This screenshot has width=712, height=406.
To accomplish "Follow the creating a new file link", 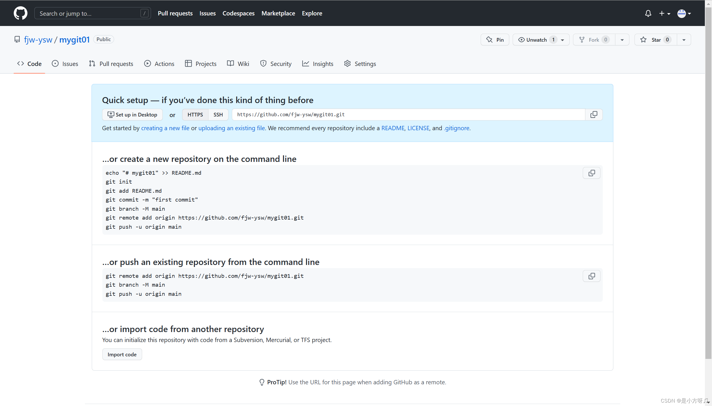I will pos(165,128).
